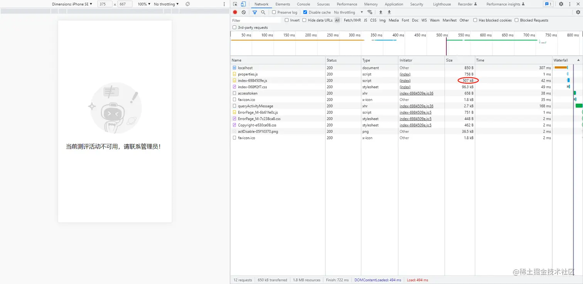Sort by the Name column header
583x284 pixels.
coord(278,60)
